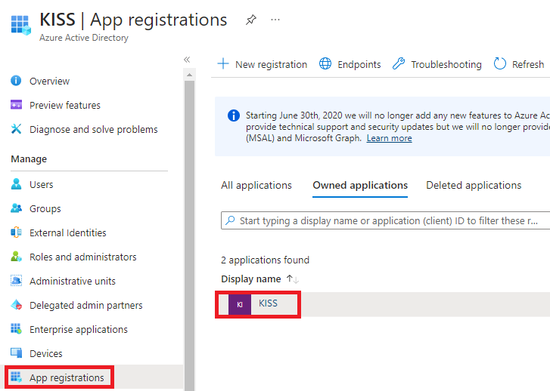Click the Roles and administrators icon

coord(16,256)
